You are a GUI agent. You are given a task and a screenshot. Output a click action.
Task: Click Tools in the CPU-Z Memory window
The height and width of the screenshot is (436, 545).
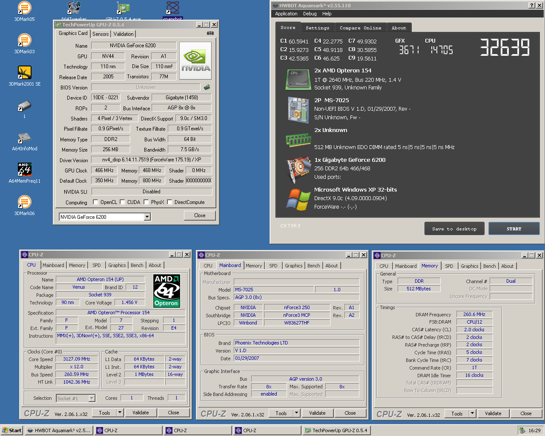tap(457, 413)
